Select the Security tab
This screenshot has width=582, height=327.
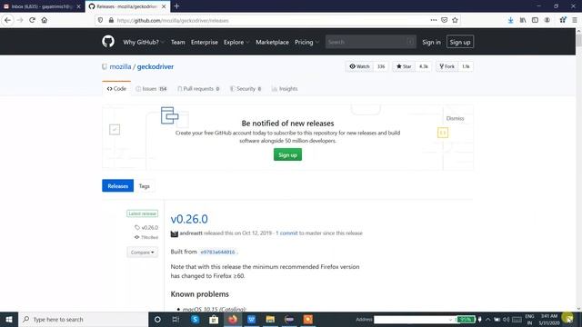[246, 89]
